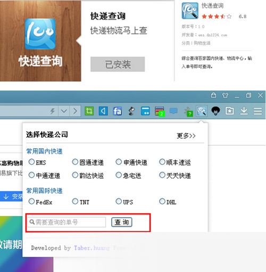The image size is (266, 272).
Task: Click the 常用国内快递 section heading
Action: tap(44, 151)
